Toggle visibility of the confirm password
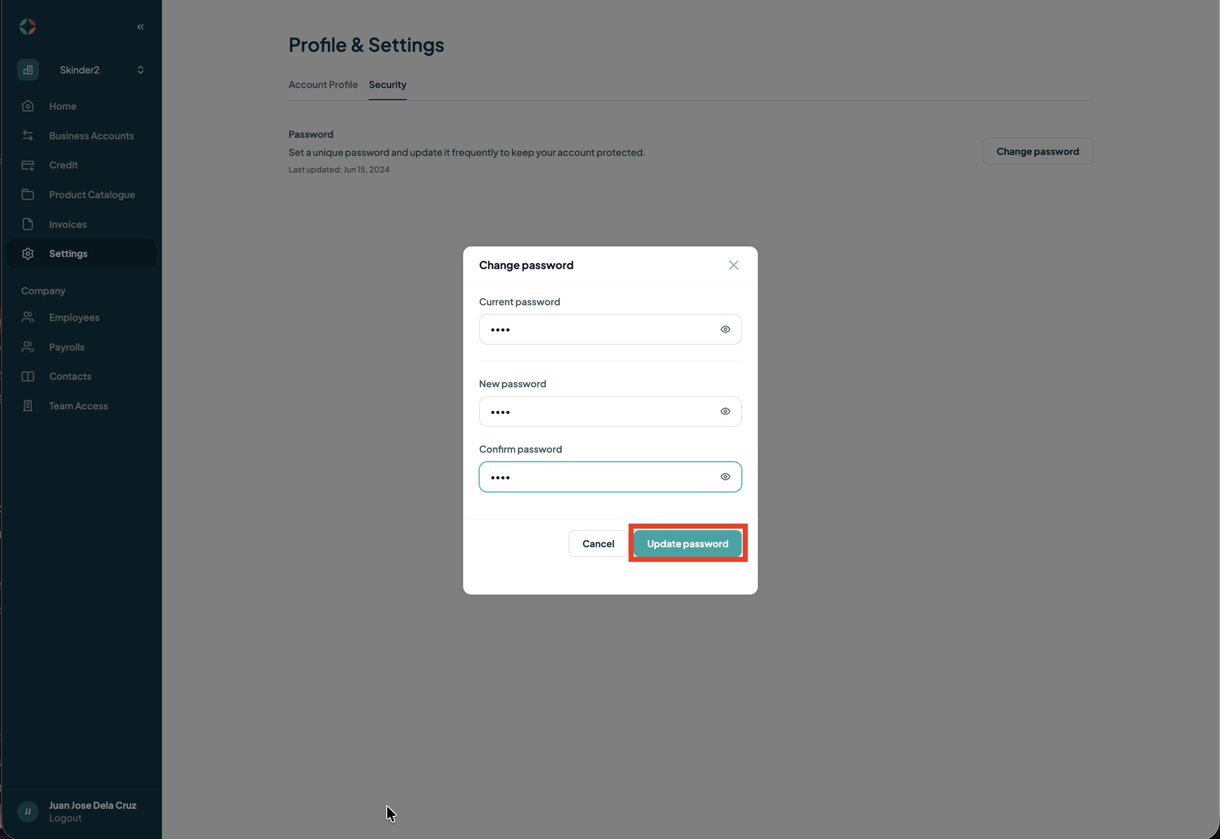1220x839 pixels. [x=725, y=477]
